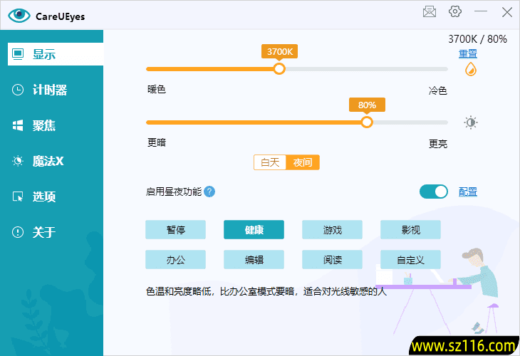Click the mail feedback icon in title bar
Image resolution: width=520 pixels, height=356 pixels.
[430, 11]
